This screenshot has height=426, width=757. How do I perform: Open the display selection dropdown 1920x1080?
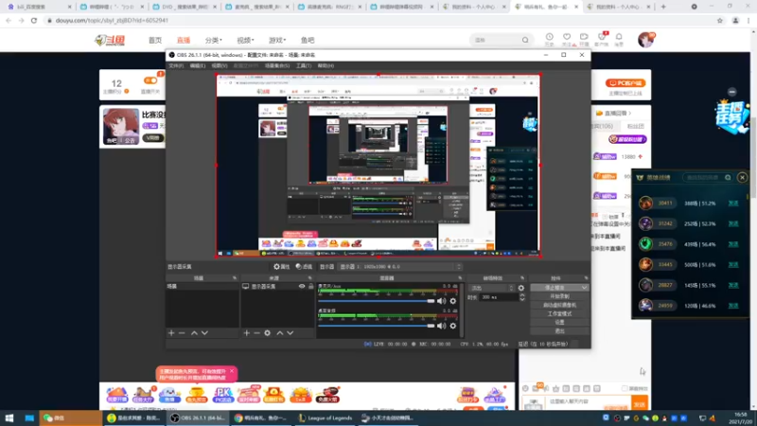coord(400,267)
